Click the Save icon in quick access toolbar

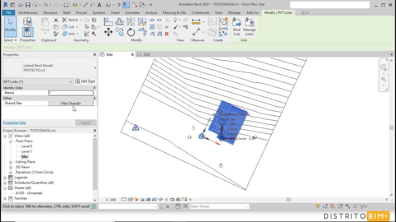pos(28,5)
